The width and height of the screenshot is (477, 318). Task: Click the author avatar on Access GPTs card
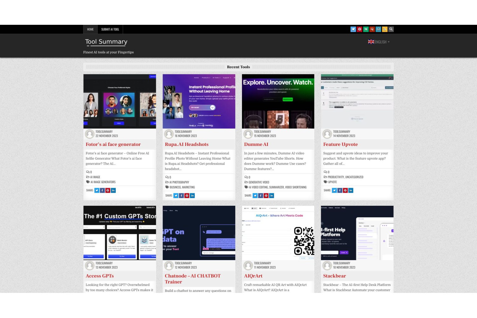point(90,265)
